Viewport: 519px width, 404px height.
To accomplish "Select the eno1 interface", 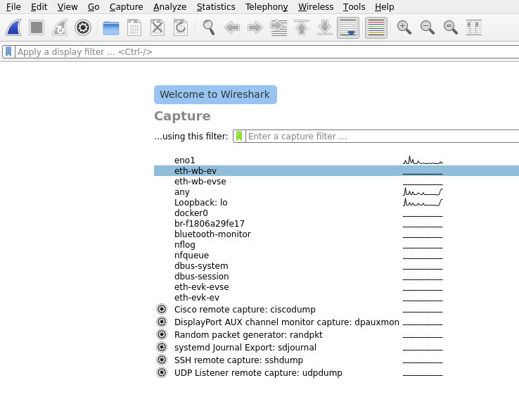I will [336, 160].
